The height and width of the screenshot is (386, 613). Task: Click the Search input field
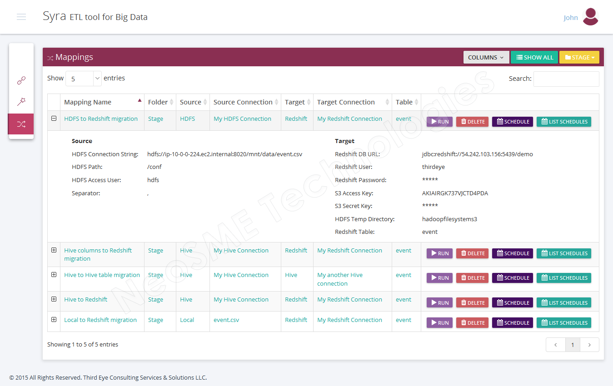pos(566,79)
